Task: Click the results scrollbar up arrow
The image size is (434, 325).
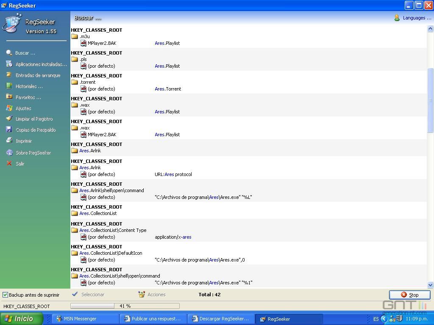Action: coord(431,28)
